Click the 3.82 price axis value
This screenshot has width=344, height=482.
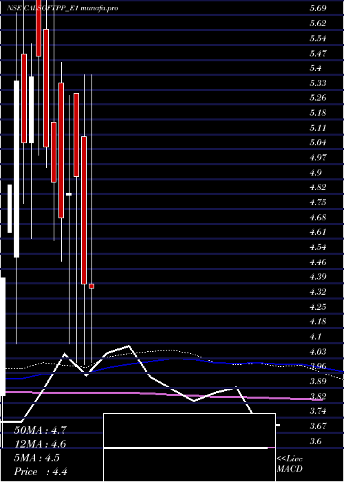pos(318,396)
